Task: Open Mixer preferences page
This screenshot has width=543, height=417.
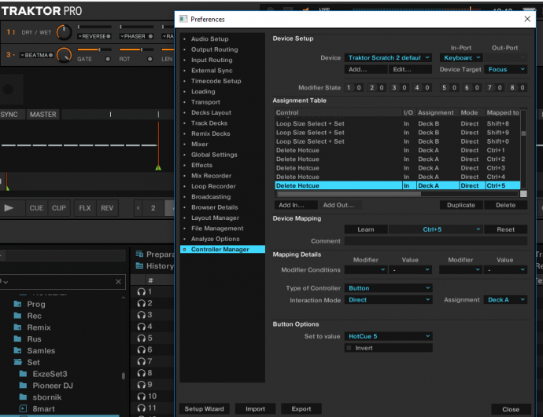Action: [199, 144]
